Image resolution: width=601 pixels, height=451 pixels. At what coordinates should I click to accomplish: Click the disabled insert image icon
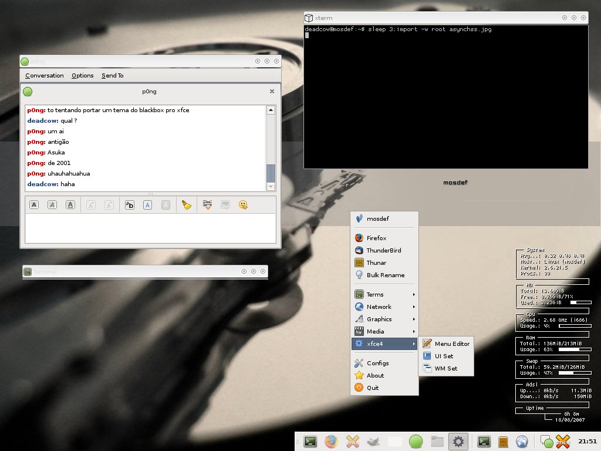[225, 205]
